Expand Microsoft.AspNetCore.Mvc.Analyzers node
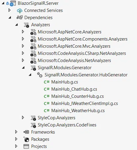This screenshot has width=137, height=150. [x=23, y=46]
